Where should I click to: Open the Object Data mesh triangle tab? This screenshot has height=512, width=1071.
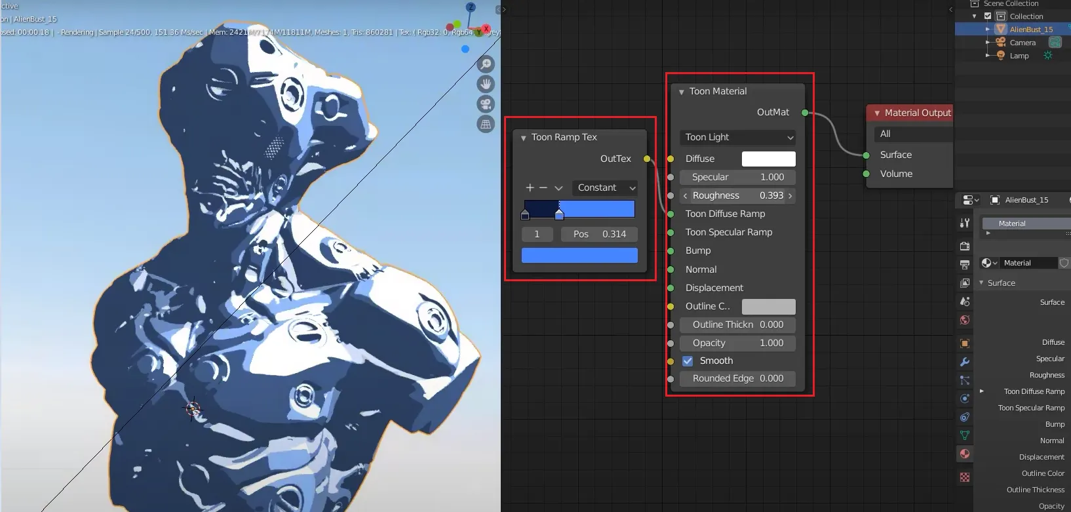coord(965,435)
